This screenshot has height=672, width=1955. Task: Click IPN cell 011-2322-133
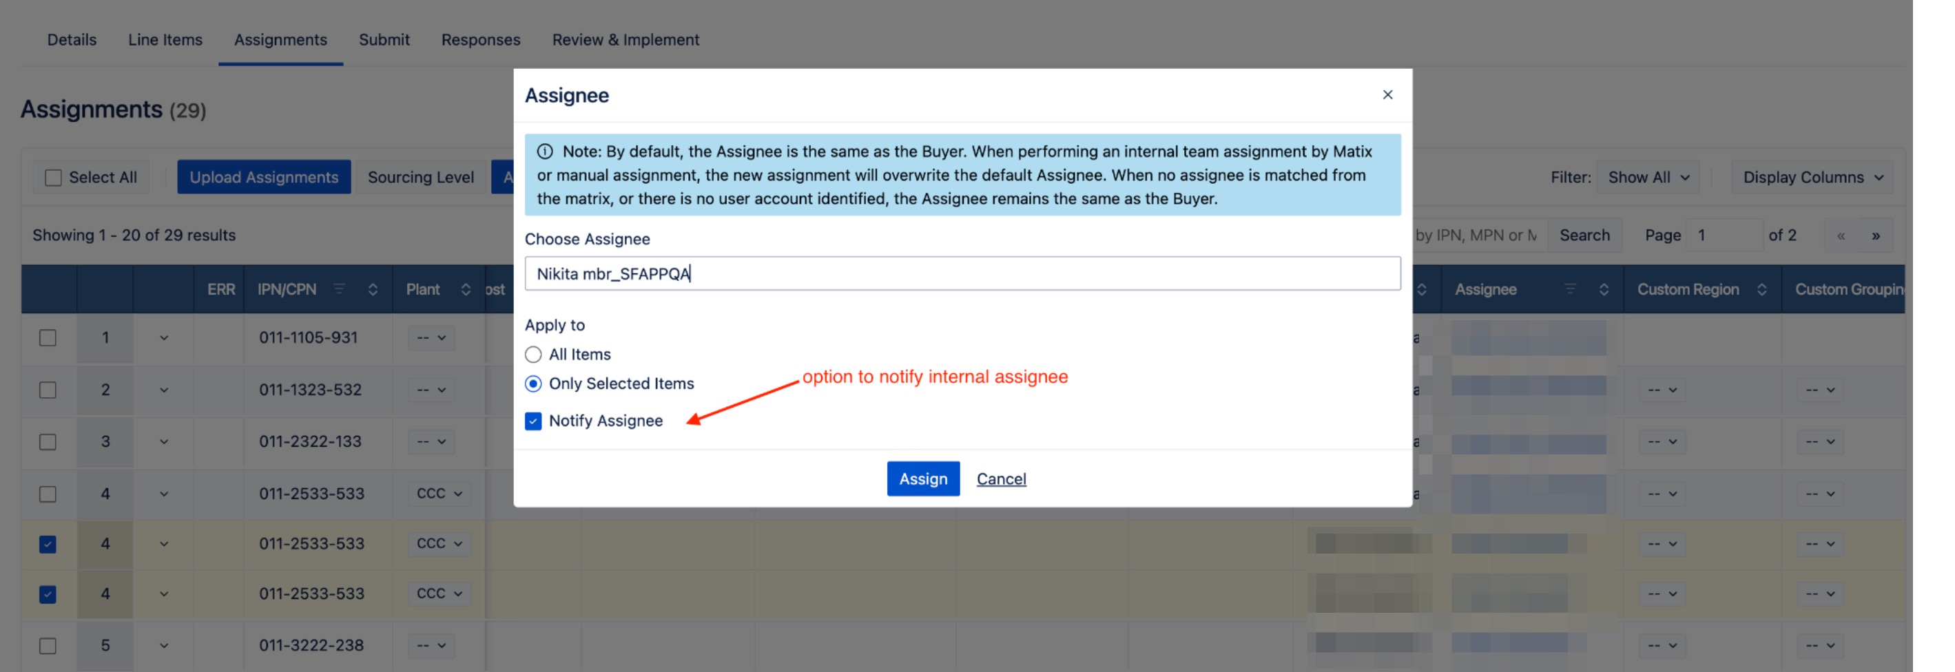pos(311,441)
